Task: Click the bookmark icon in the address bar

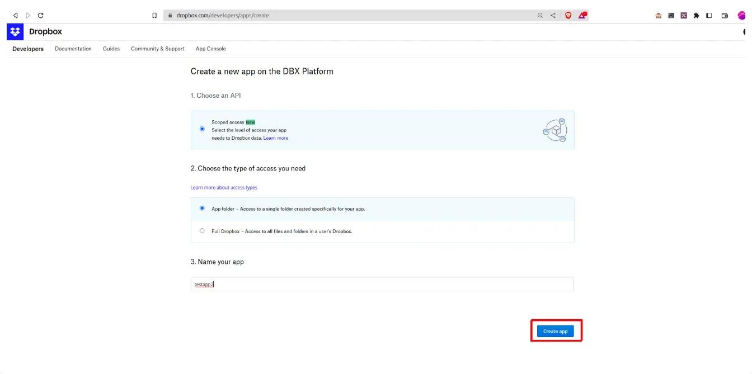Action: pos(154,15)
